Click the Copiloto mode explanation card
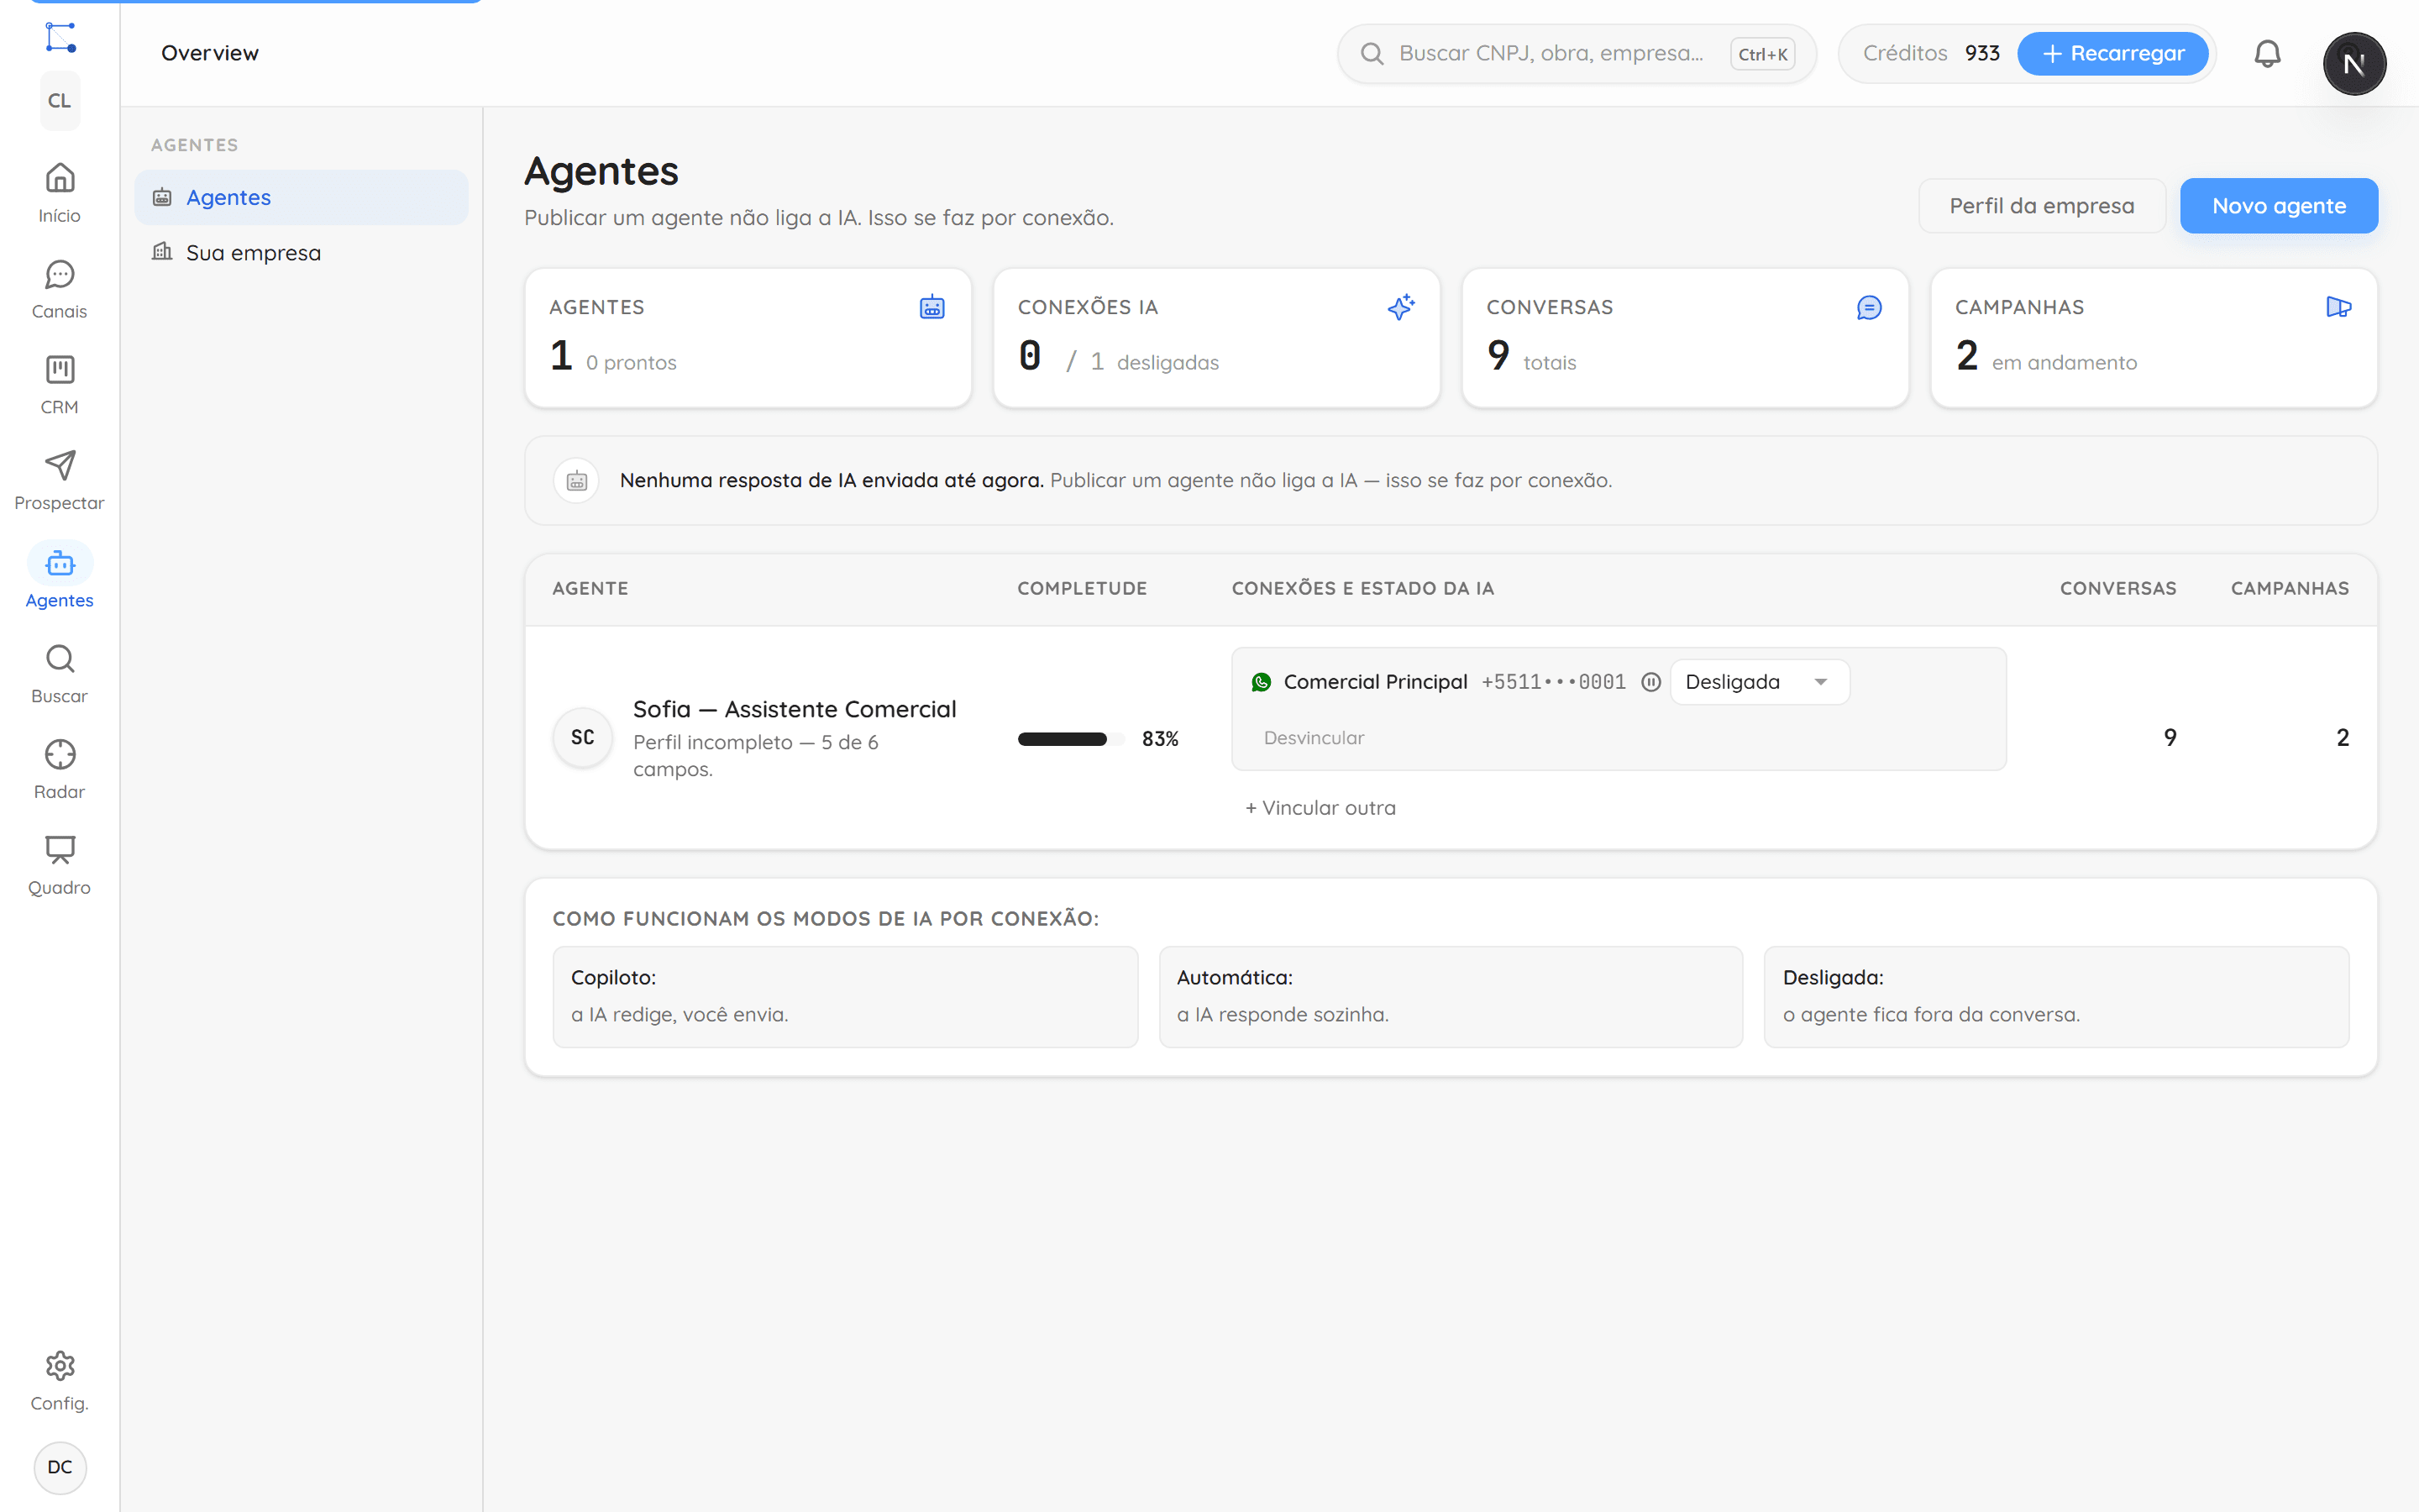 pos(845,997)
